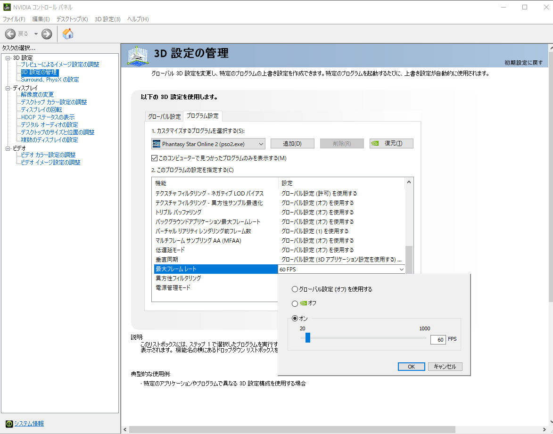Click the システム情報 icon at bottom left
Screen dimensions: 553x434
[x=9, y=424]
